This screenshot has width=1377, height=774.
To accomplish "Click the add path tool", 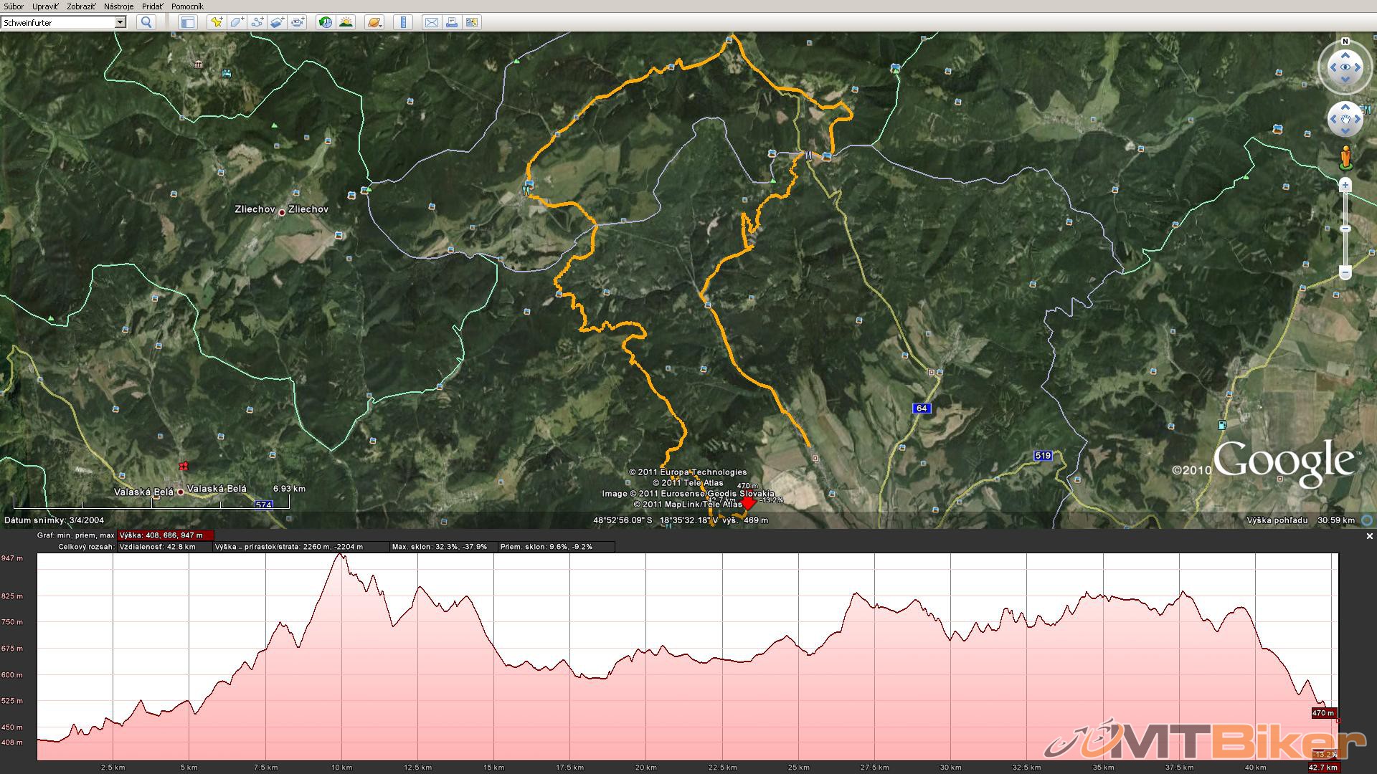I will click(257, 22).
